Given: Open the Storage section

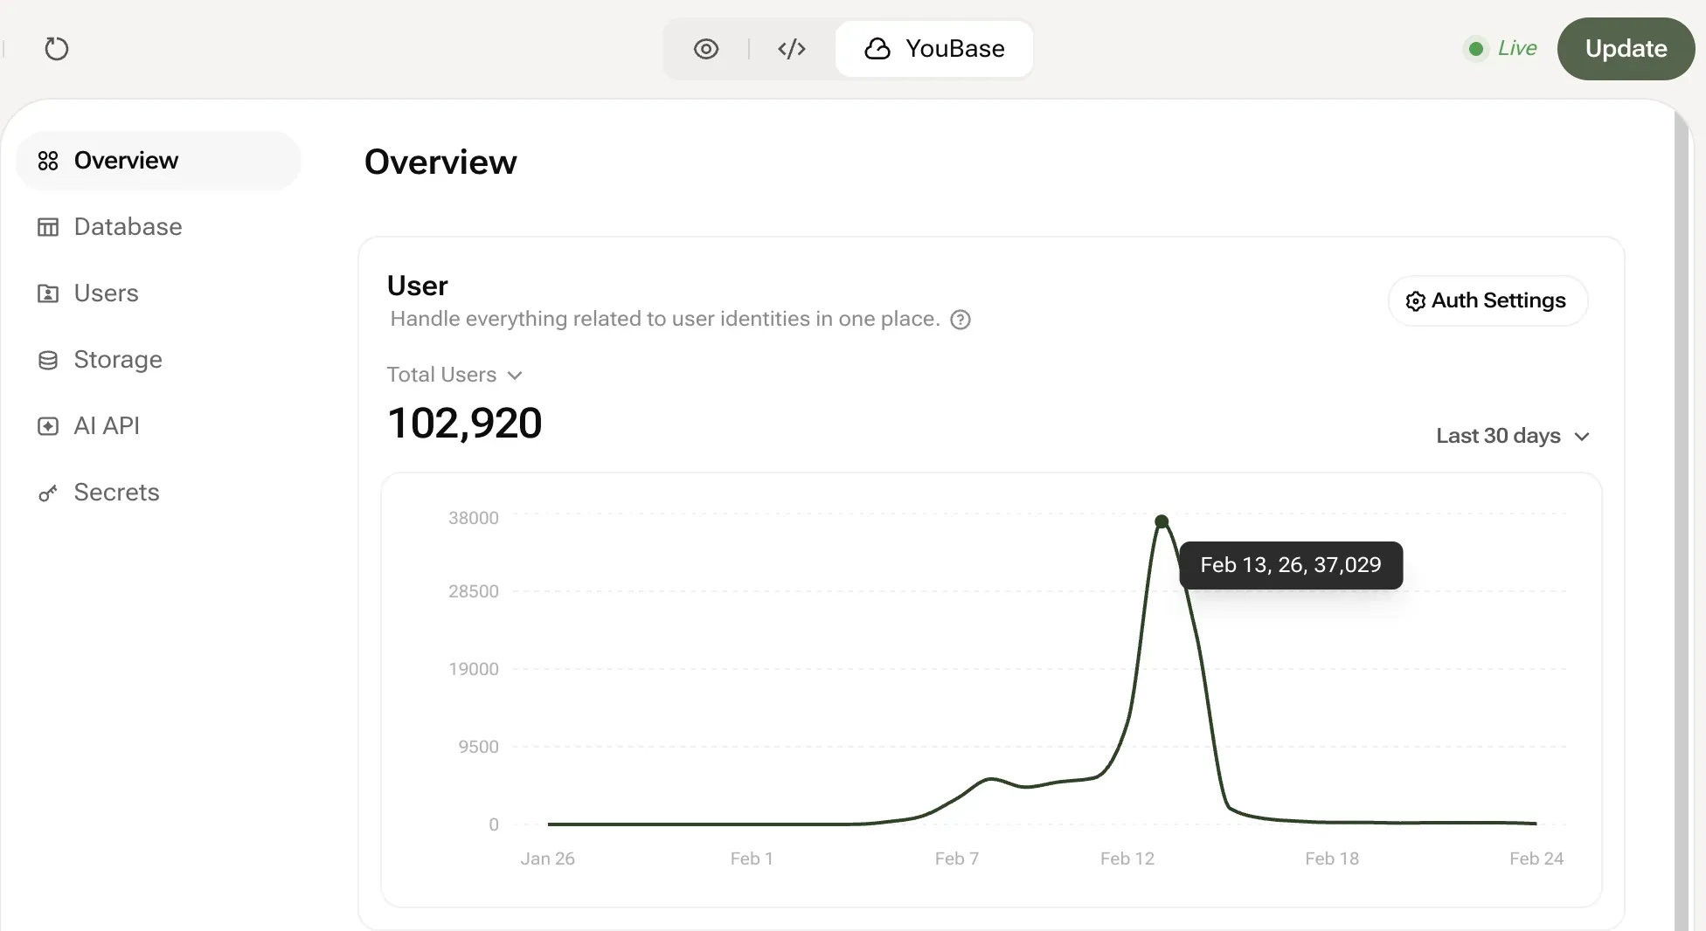Looking at the screenshot, I should click(158, 360).
